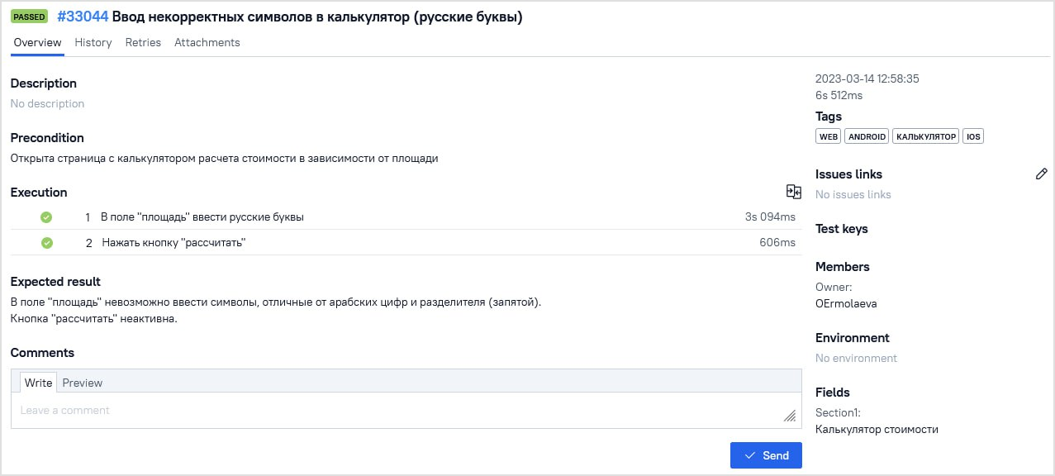Click the IOS tag
Image resolution: width=1055 pixels, height=476 pixels.
973,136
